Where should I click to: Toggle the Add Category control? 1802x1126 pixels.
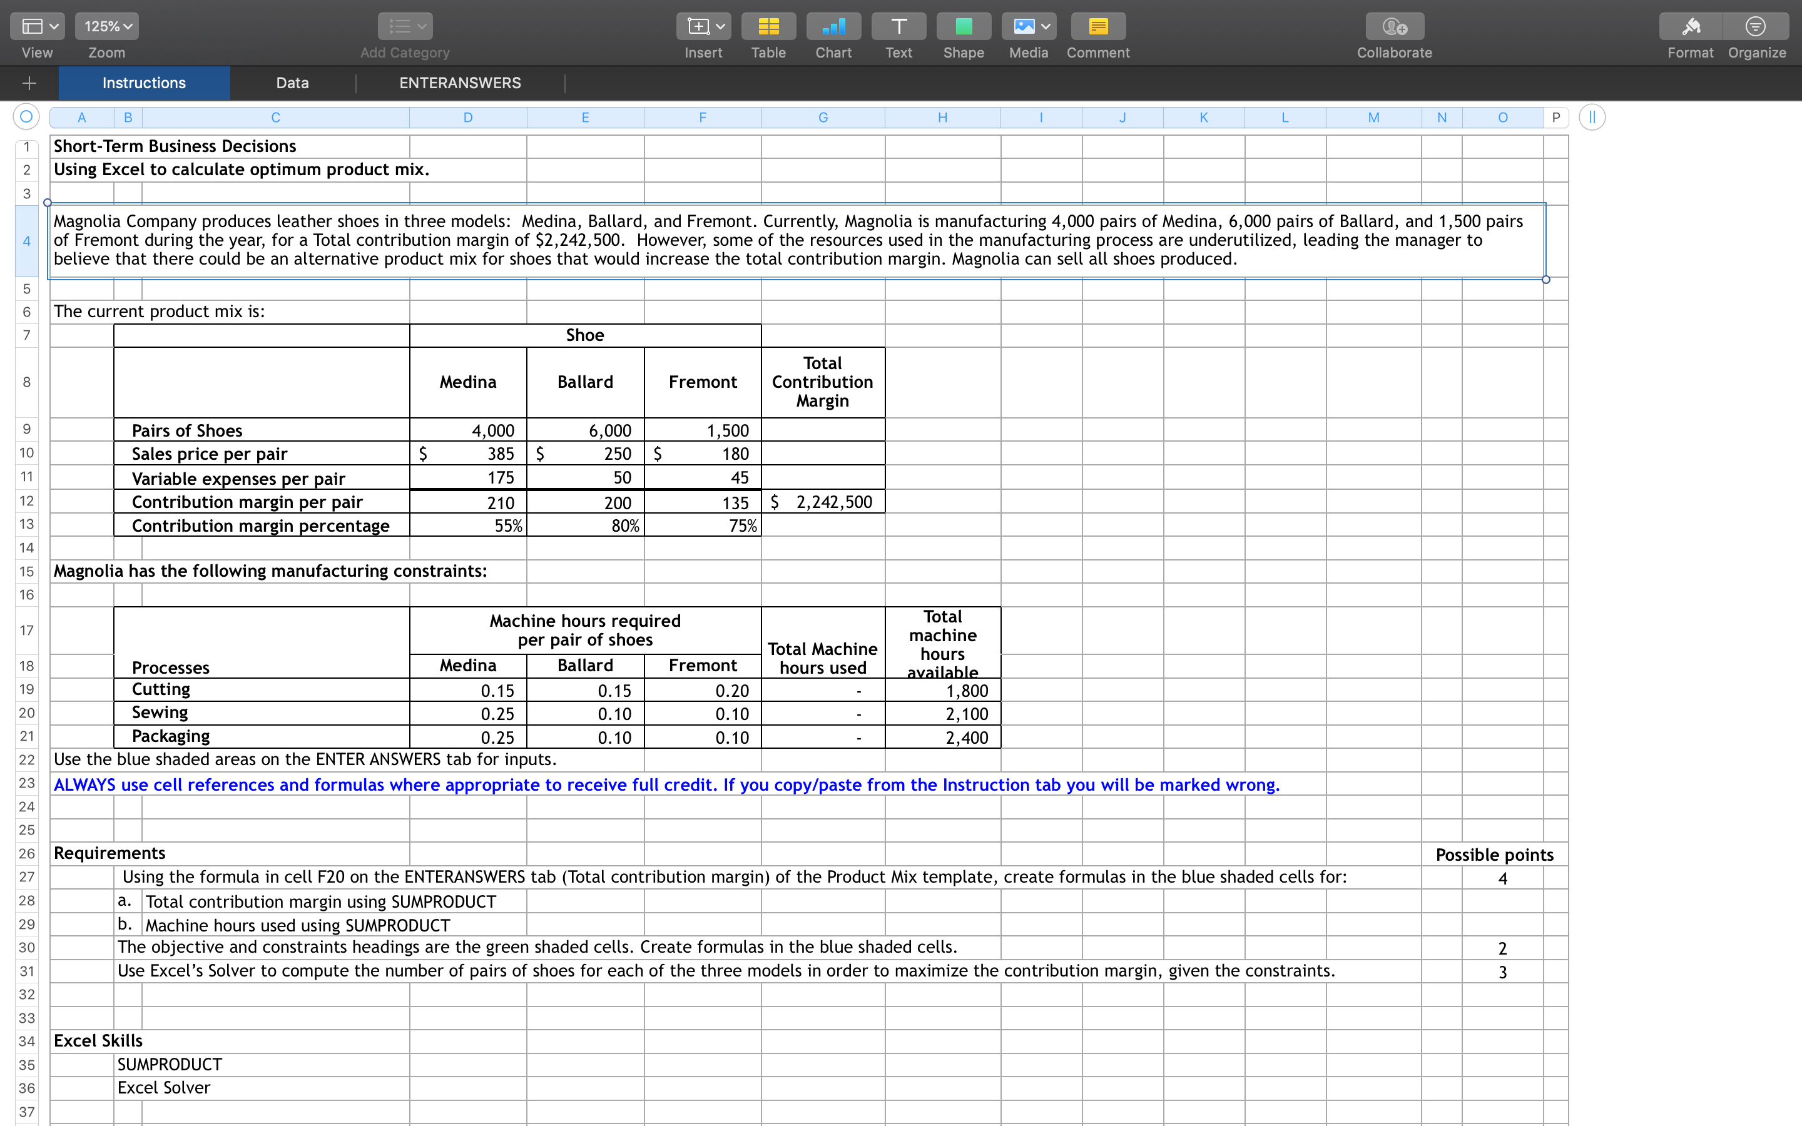[404, 26]
